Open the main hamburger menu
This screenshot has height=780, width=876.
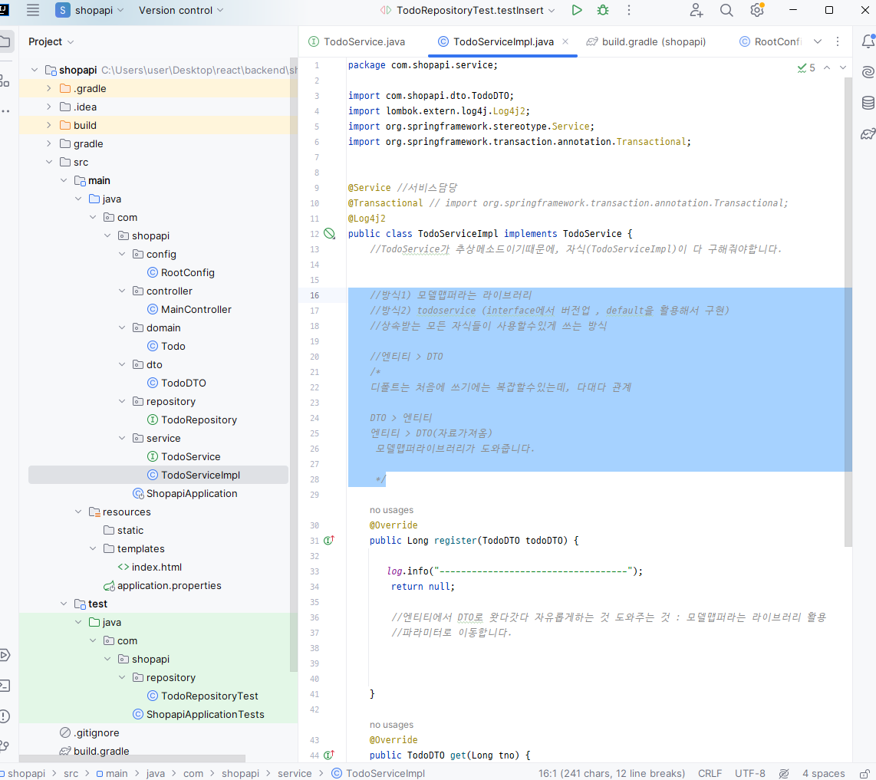tap(33, 10)
